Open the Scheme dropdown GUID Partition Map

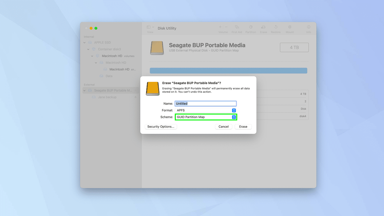206,117
